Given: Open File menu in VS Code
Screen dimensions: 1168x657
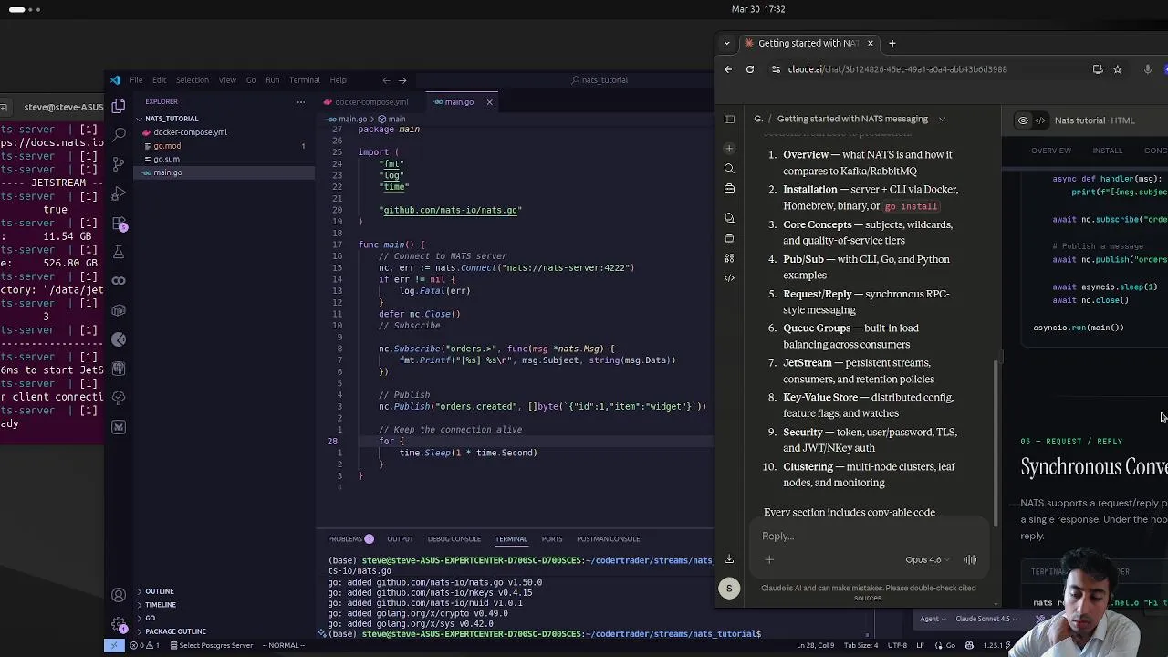Looking at the screenshot, I should click(x=136, y=80).
